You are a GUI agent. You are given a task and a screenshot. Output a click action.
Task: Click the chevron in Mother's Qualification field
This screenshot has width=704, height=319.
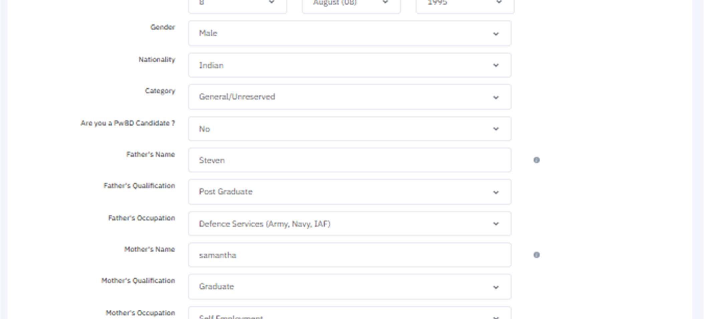click(x=496, y=287)
